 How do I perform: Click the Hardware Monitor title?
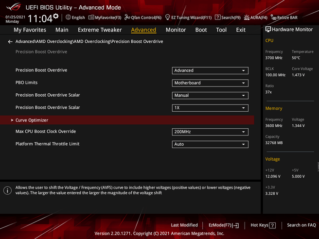[x=292, y=30]
